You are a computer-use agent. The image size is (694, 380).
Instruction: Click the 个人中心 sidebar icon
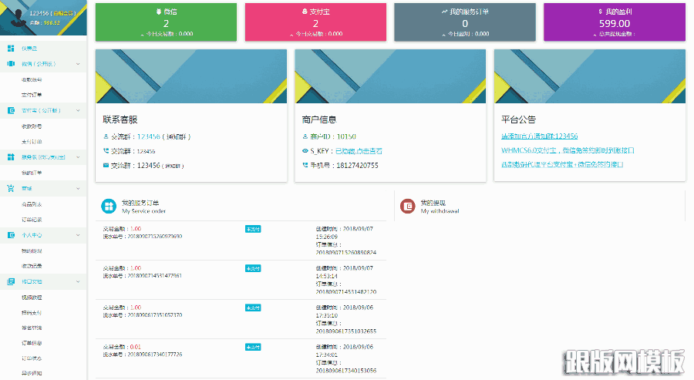11,234
